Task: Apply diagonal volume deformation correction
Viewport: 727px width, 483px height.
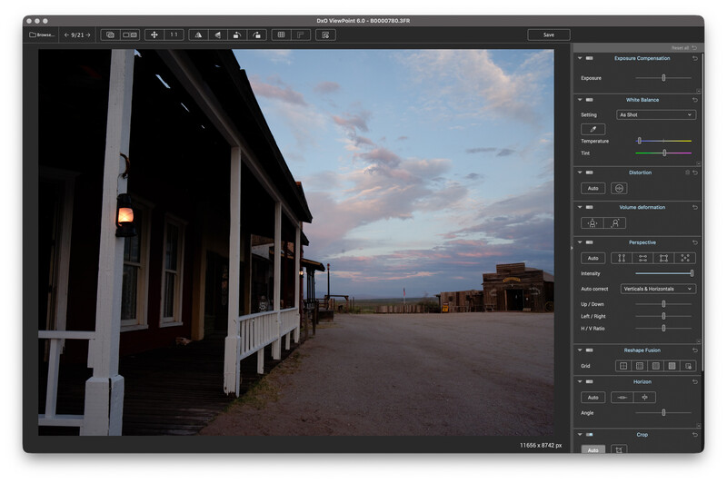Action: coord(615,223)
